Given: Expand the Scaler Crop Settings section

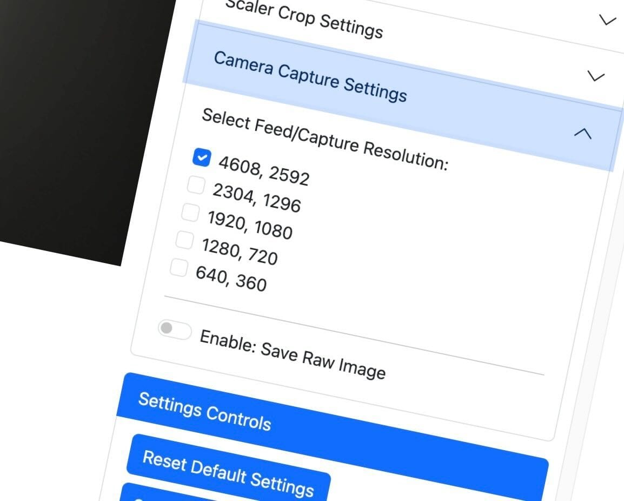Looking at the screenshot, I should coord(304,18).
